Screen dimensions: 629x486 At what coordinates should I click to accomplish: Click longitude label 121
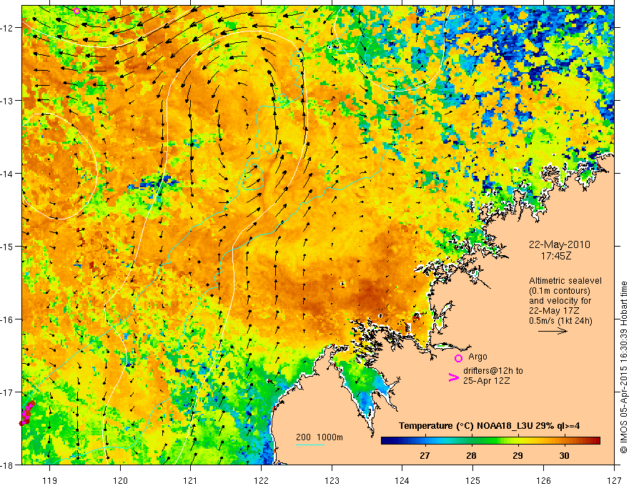[x=191, y=480]
